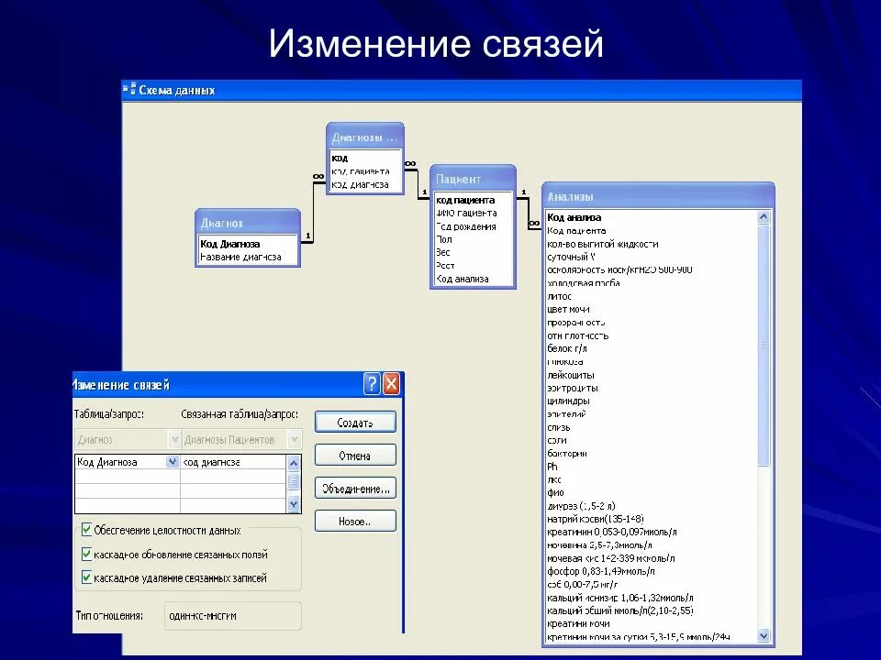This screenshot has height=660, width=881.
Task: Select код диагноза field in Диагнозы table
Action: point(360,184)
